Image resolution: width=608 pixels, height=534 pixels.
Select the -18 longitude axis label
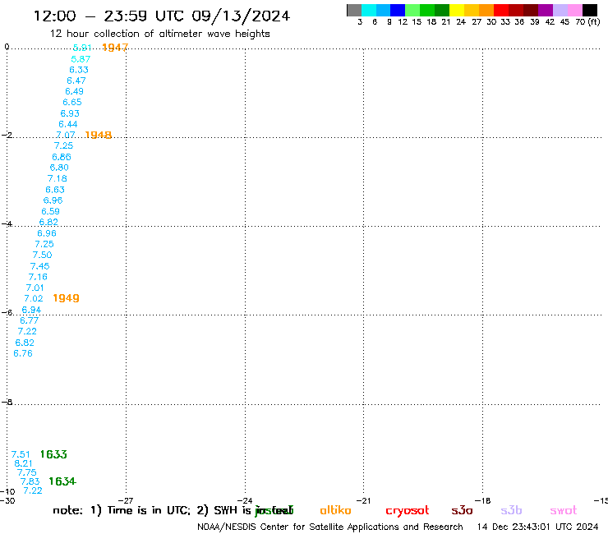(482, 500)
